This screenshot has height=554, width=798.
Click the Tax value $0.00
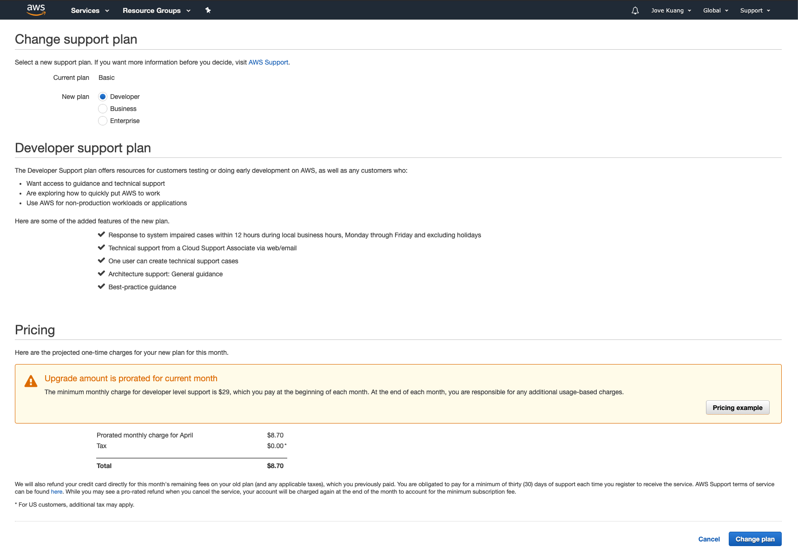[x=275, y=446]
